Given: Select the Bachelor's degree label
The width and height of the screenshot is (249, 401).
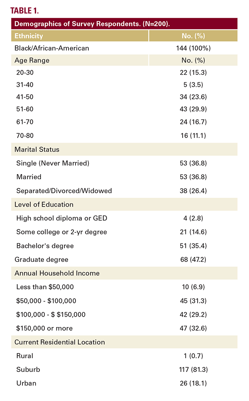Looking at the screenshot, I should click(x=45, y=246).
